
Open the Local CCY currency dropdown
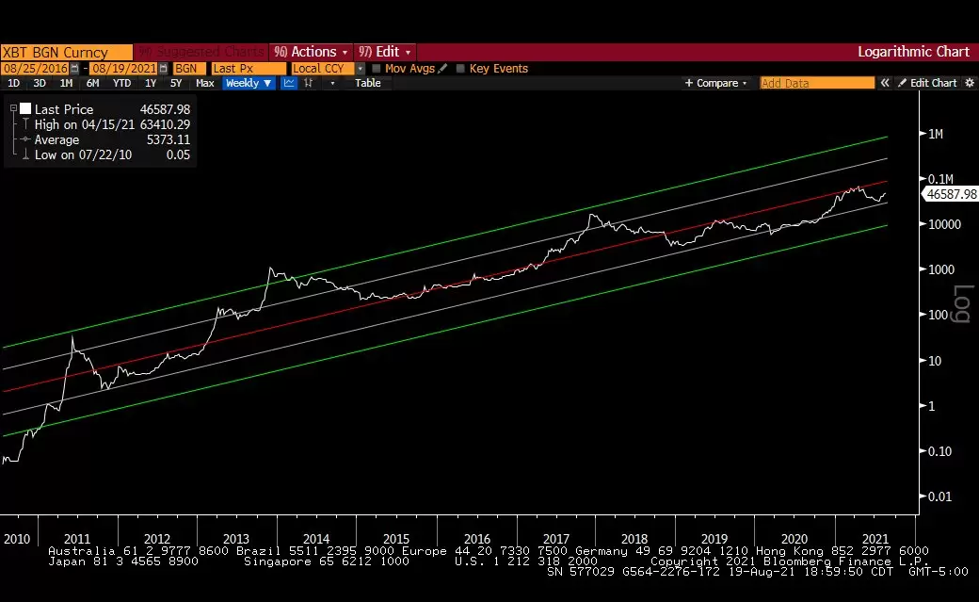click(x=360, y=69)
